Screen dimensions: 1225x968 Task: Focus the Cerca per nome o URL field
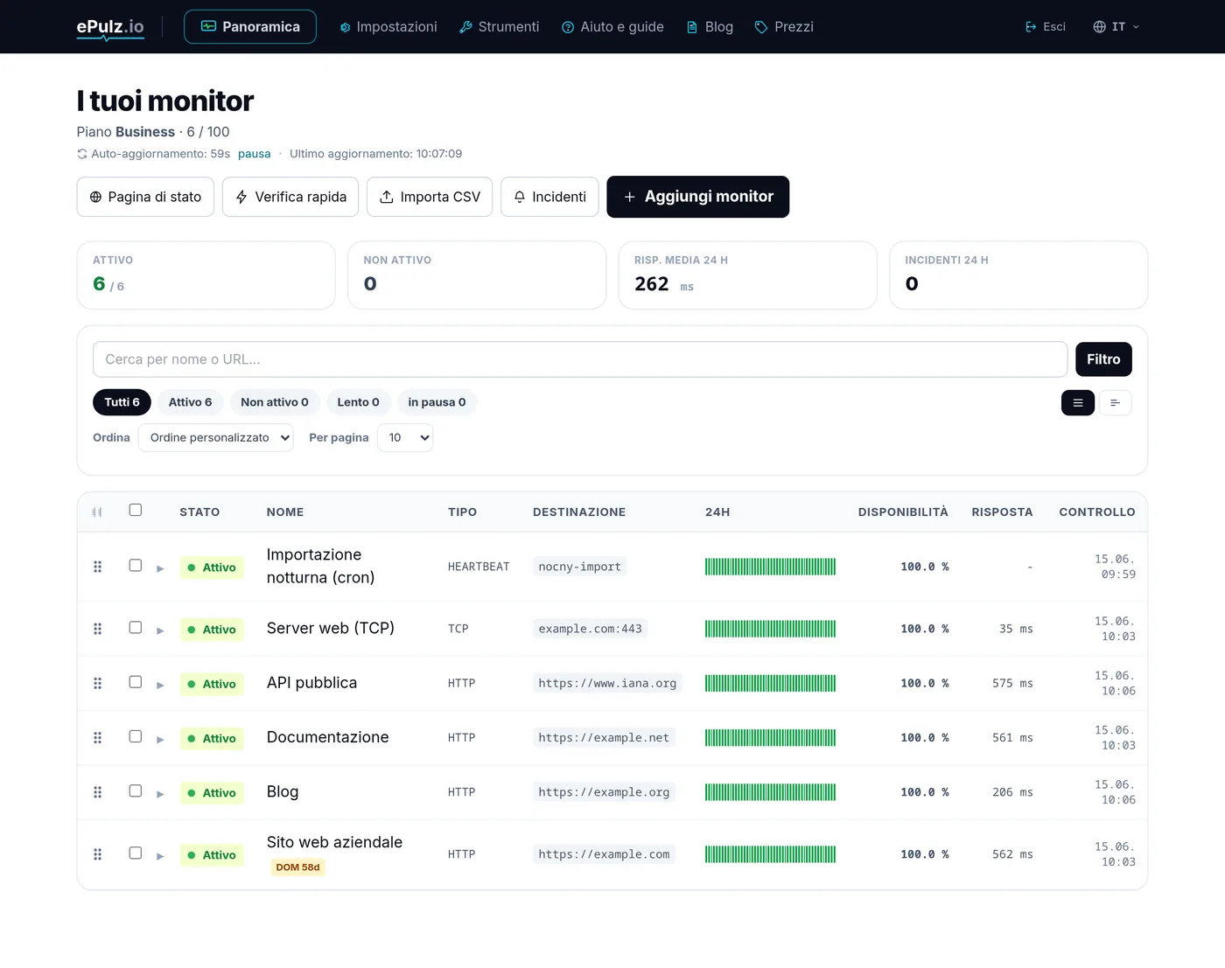(580, 359)
